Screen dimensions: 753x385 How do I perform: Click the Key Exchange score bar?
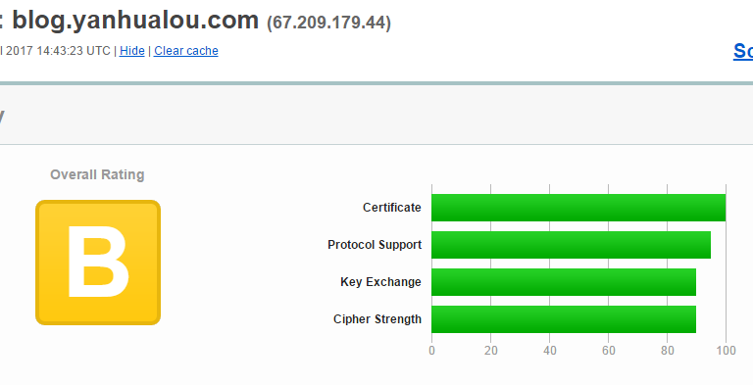pyautogui.click(x=564, y=282)
